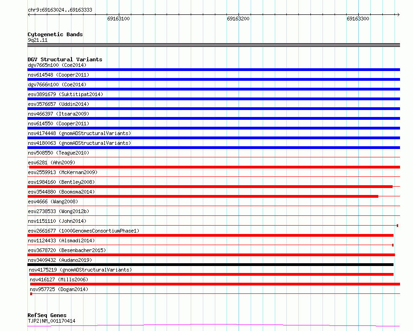Click the dgv7665n100 (Coe2014) variant label

coord(57,65)
